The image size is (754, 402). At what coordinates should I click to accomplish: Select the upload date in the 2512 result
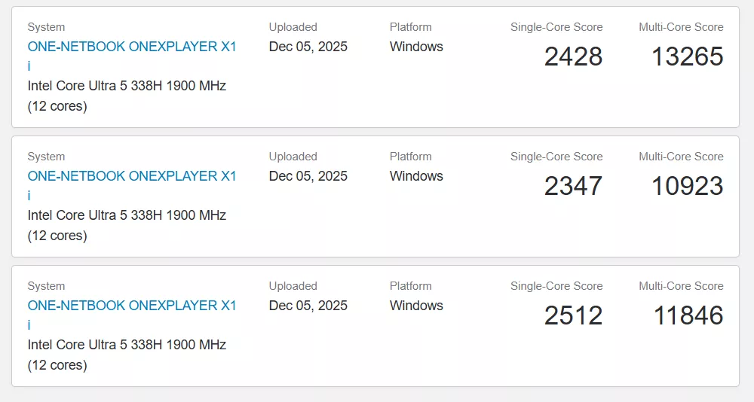(308, 306)
